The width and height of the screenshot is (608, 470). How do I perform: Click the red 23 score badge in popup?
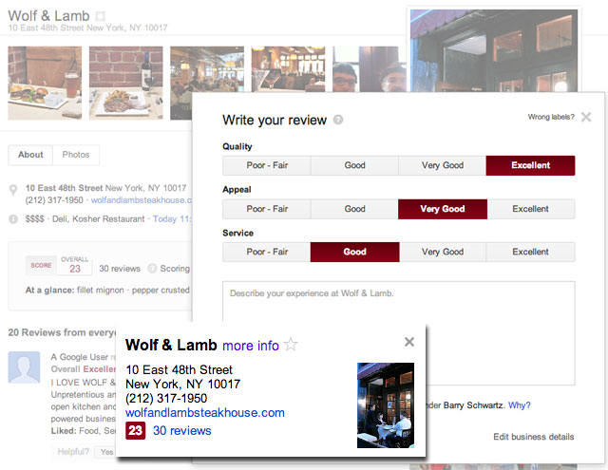135,430
